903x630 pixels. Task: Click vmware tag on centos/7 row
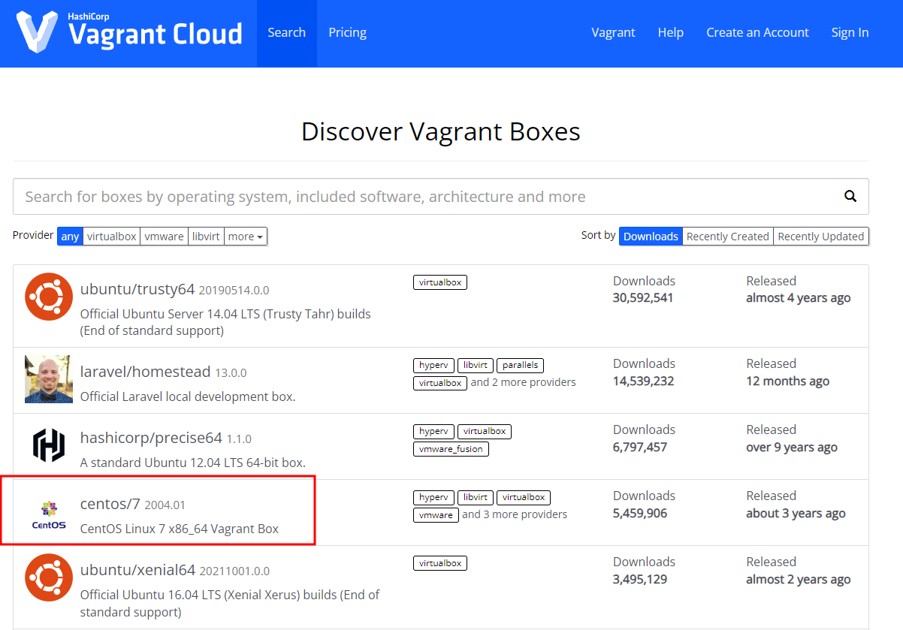[x=436, y=515]
